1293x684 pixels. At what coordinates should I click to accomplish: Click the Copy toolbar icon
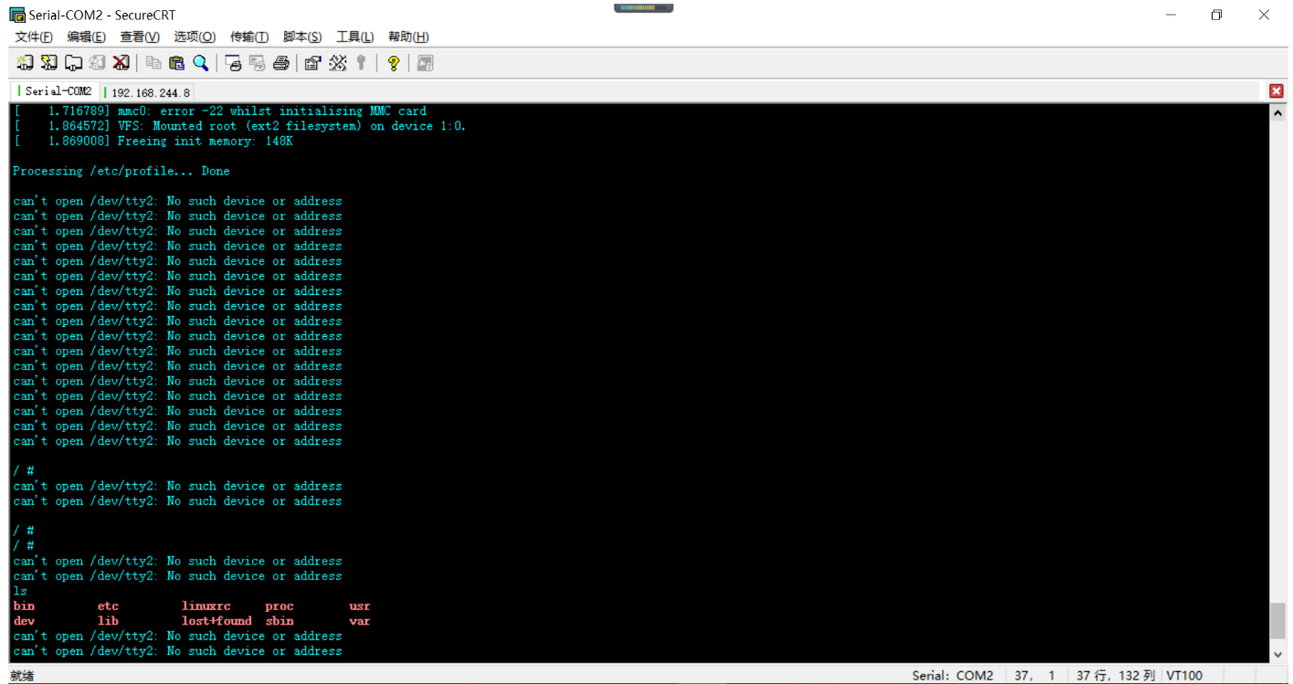pyautogui.click(x=154, y=63)
